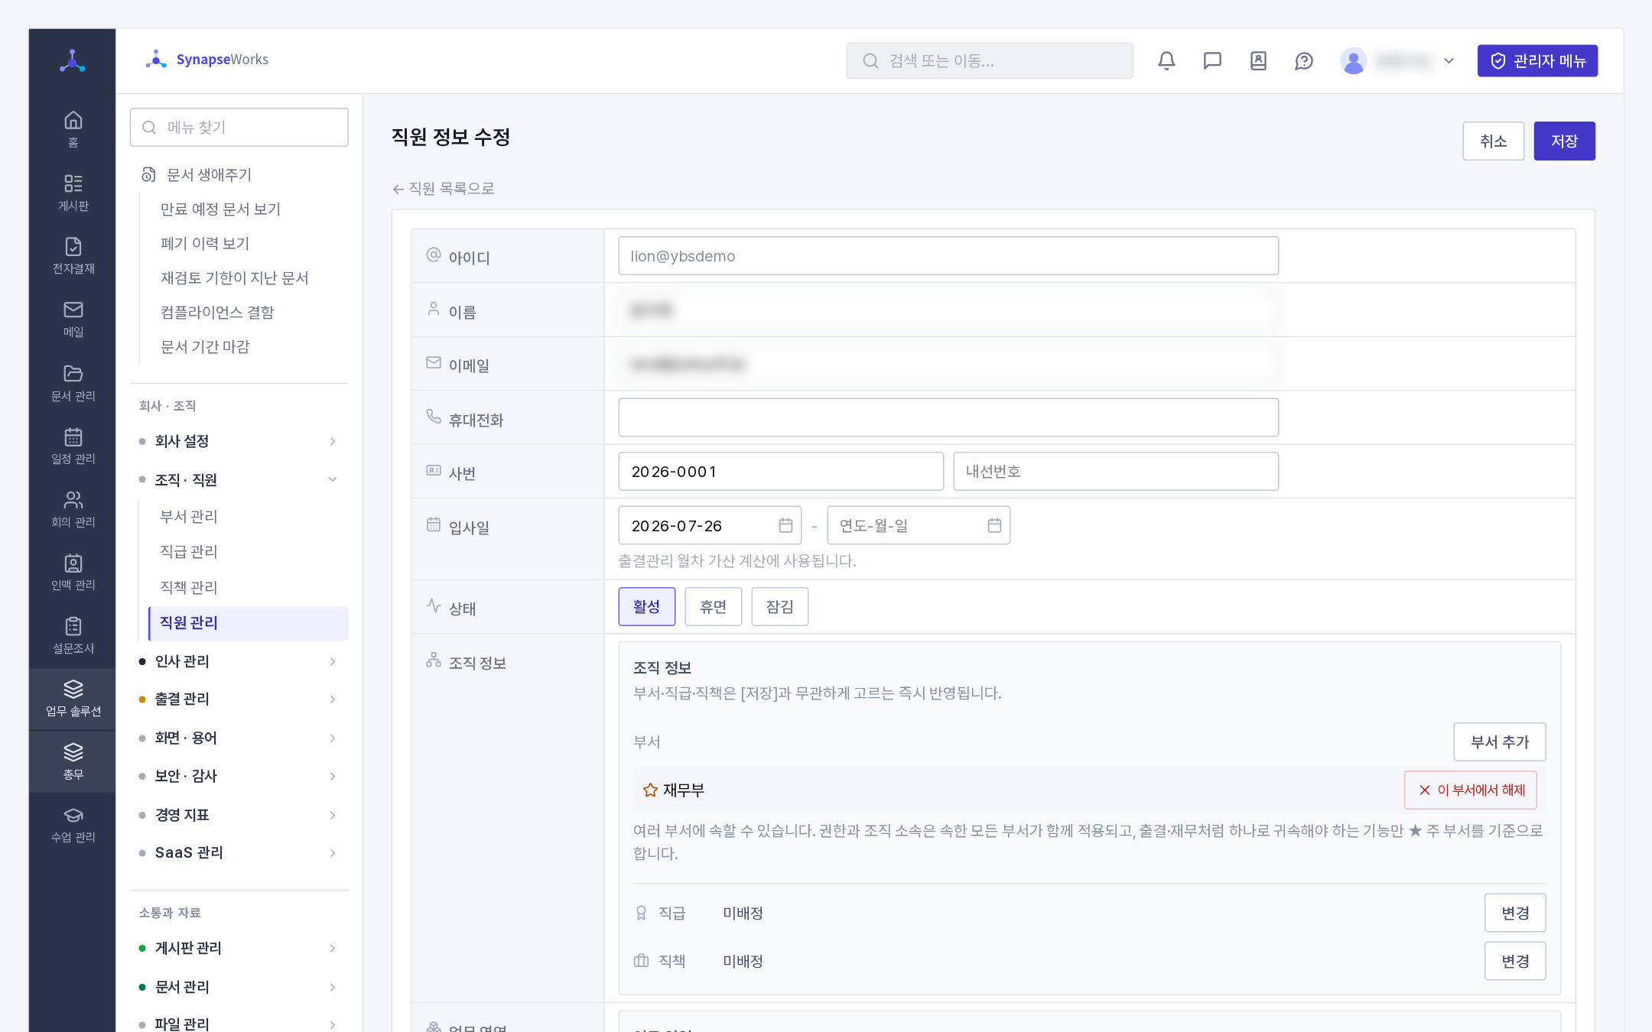Open 직급 관리 menu item
The image size is (1652, 1032).
[249, 551]
